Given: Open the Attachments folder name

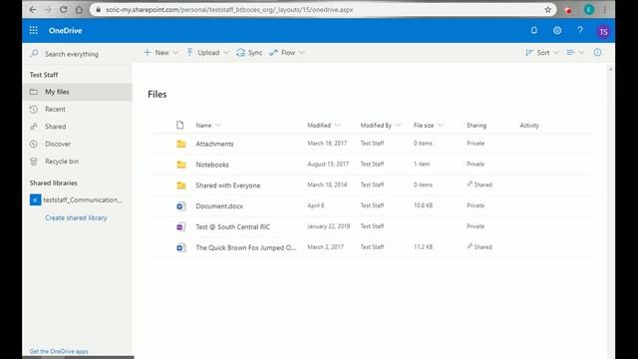Looking at the screenshot, I should click(x=214, y=144).
